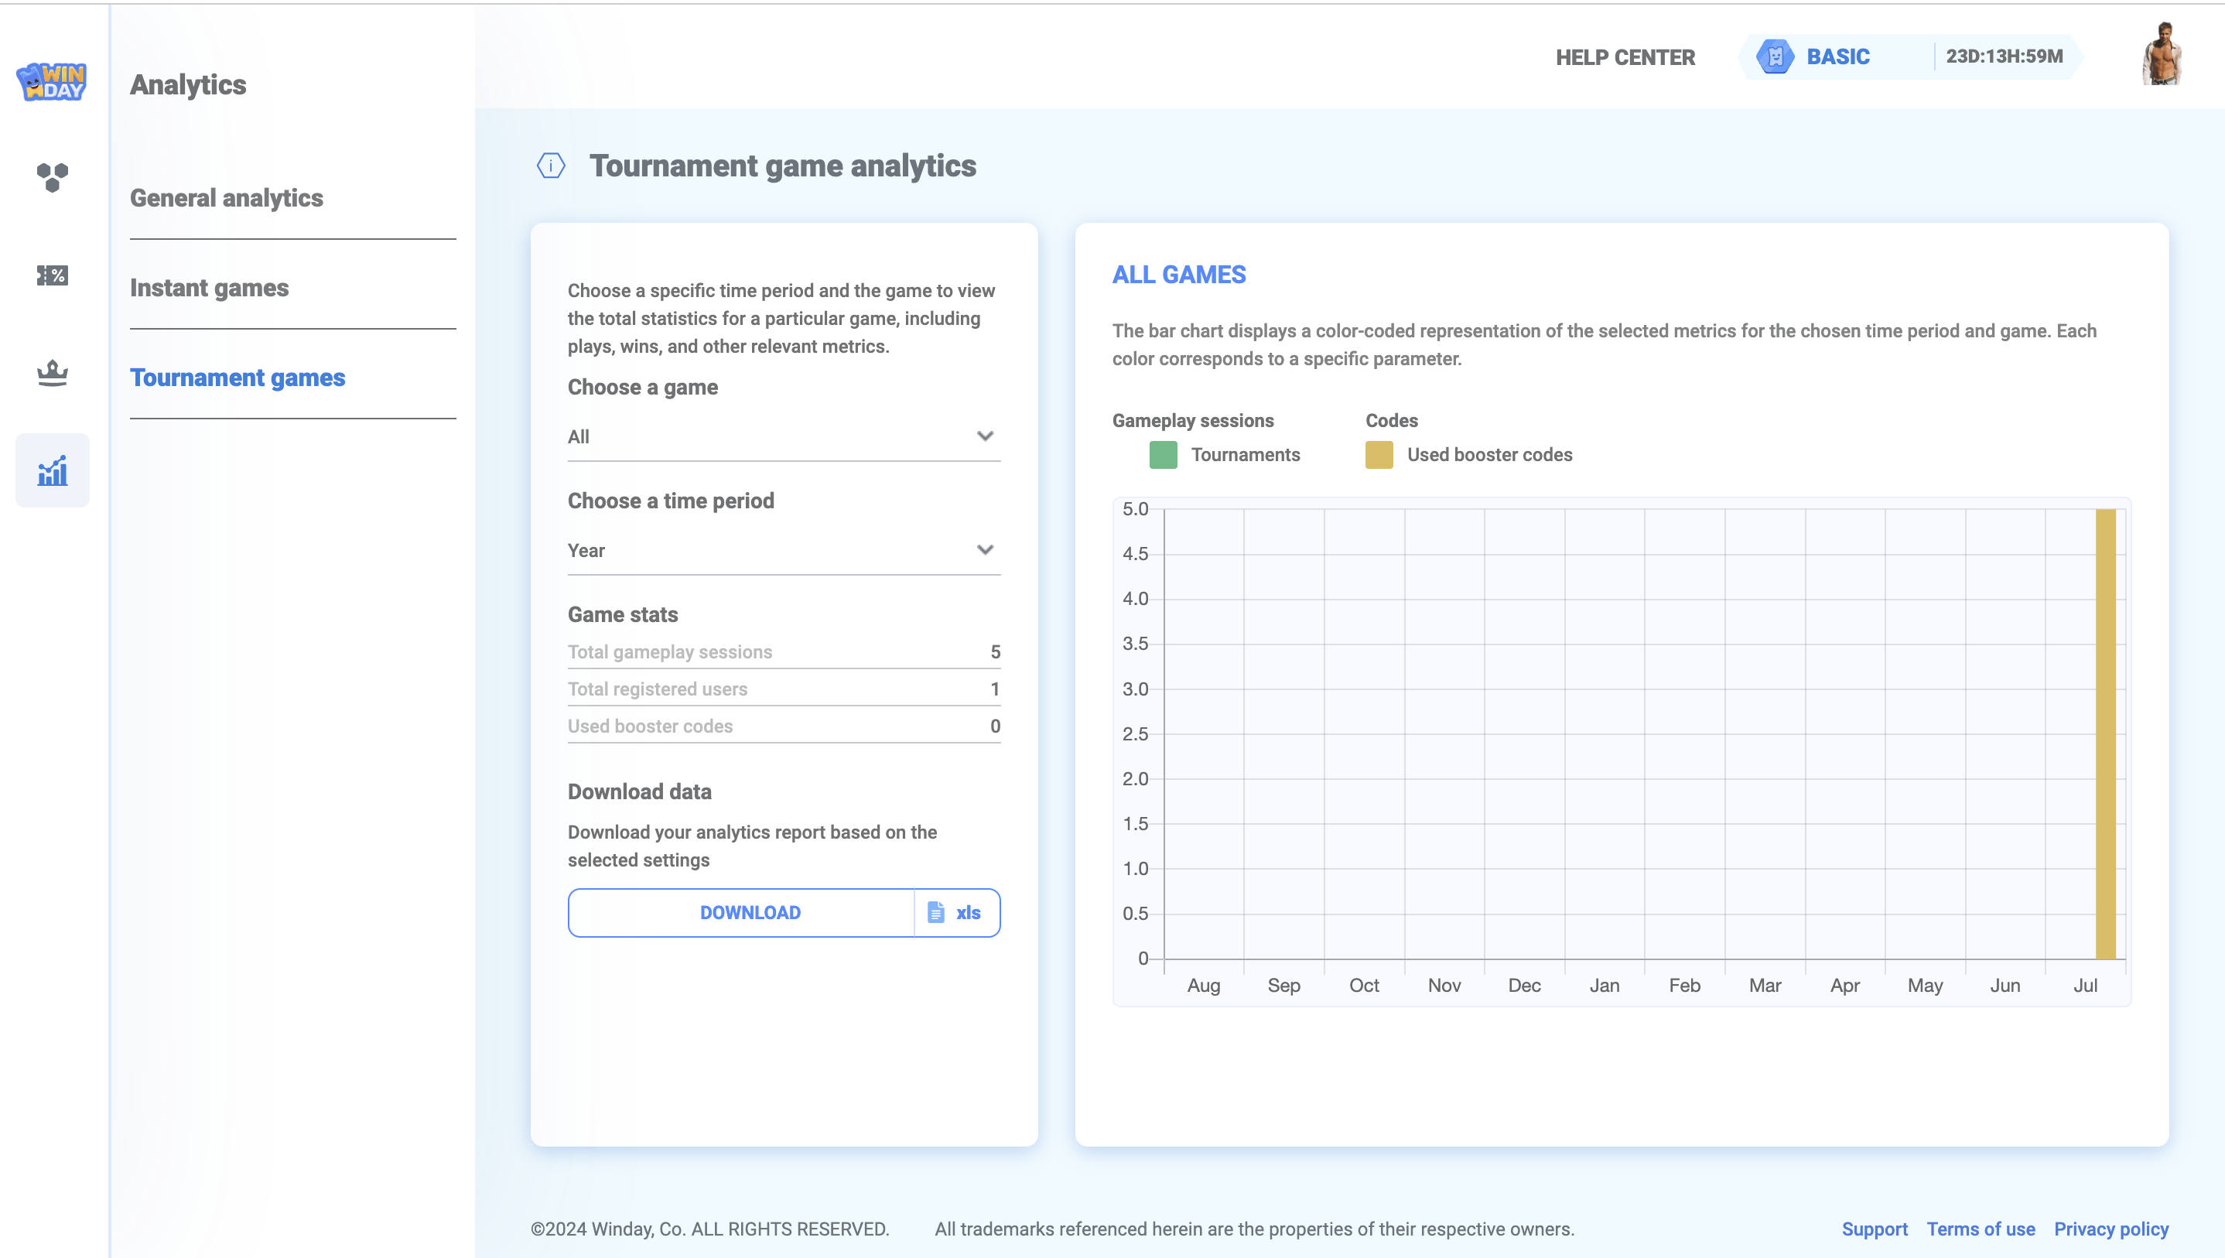Select the analytics bar chart sidebar icon
The width and height of the screenshot is (2225, 1258).
(x=52, y=471)
